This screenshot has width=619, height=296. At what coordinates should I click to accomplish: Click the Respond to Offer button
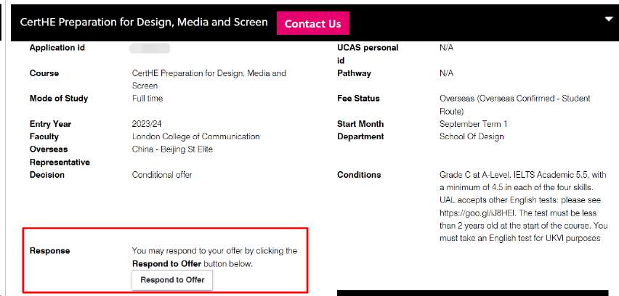click(x=172, y=280)
